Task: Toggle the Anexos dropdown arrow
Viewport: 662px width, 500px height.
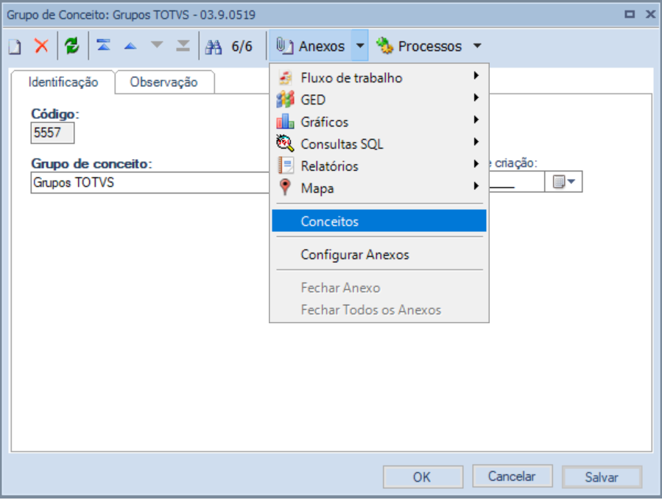Action: [x=360, y=46]
